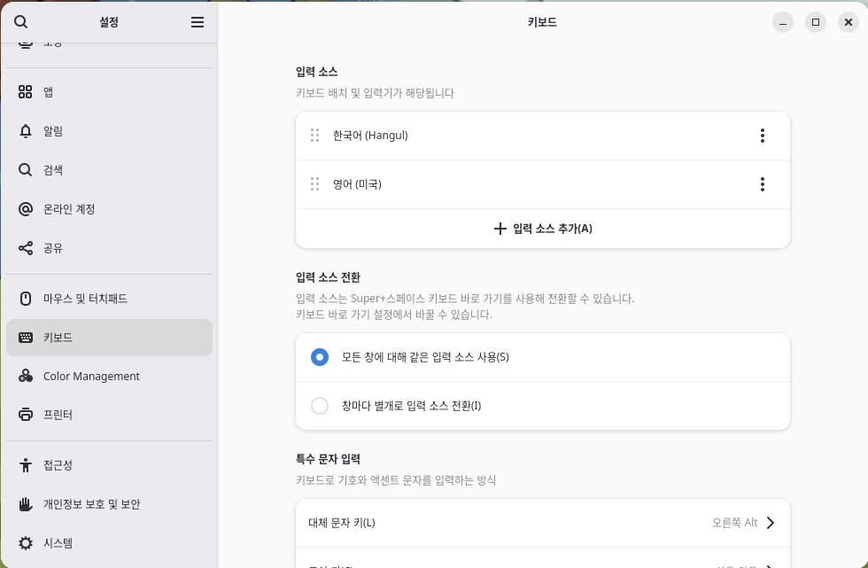The width and height of the screenshot is (868, 568).
Task: Go to 알림 settings page
Action: (x=109, y=131)
